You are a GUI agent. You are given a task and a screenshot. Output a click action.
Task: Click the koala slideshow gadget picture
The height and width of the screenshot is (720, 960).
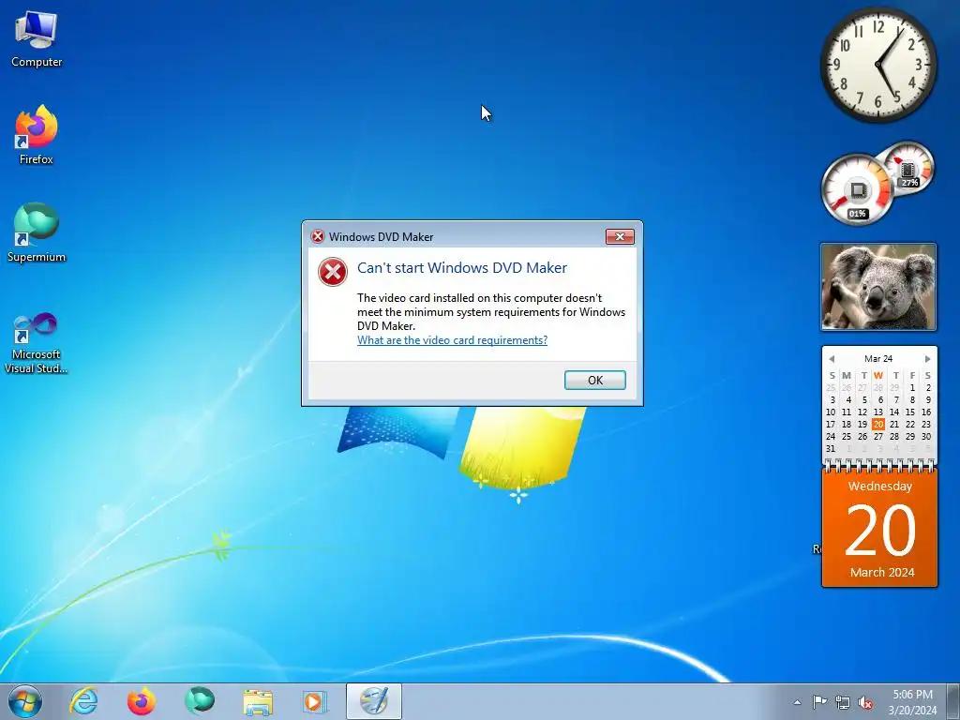tap(878, 287)
